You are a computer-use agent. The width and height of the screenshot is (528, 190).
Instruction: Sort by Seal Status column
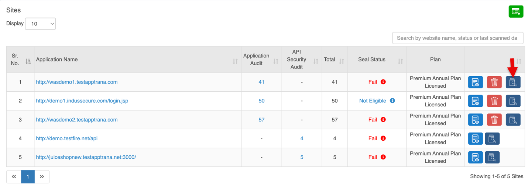[x=400, y=61]
